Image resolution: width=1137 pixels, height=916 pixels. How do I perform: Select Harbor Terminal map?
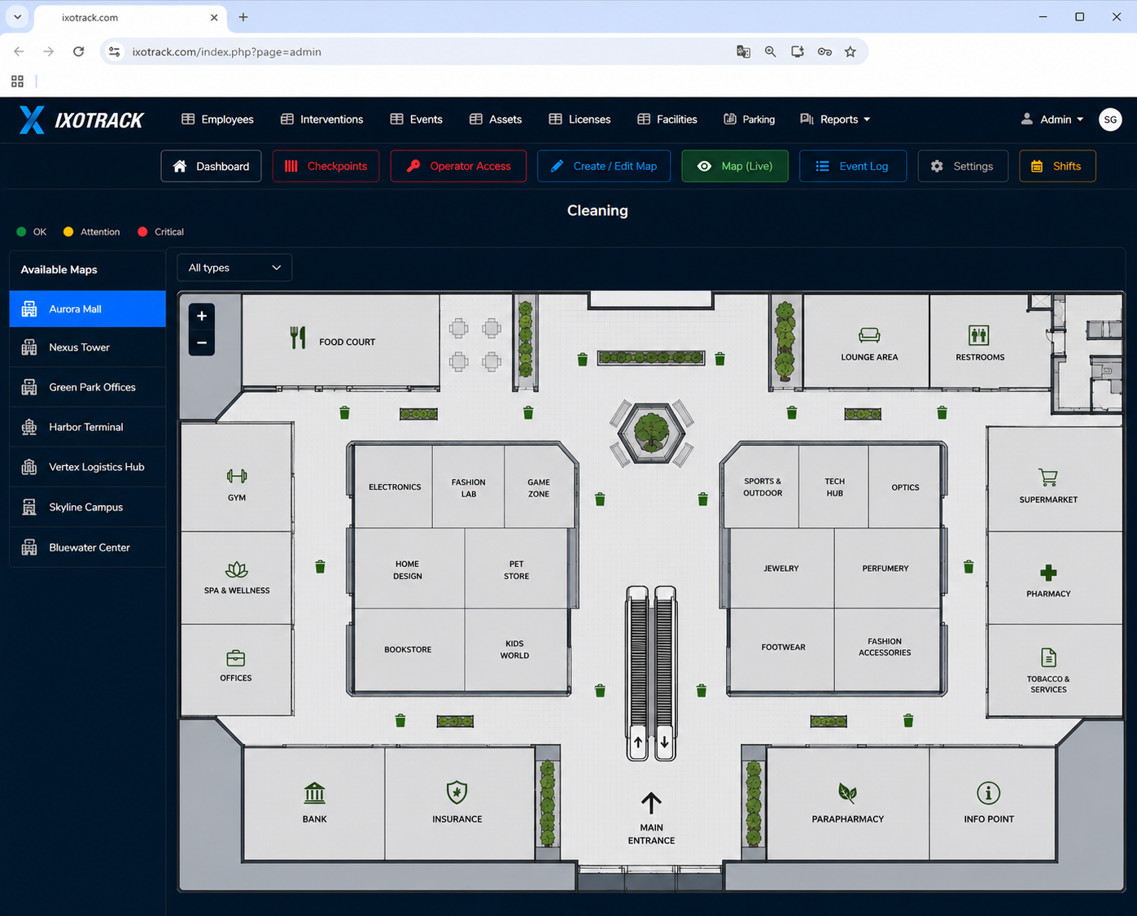87,427
